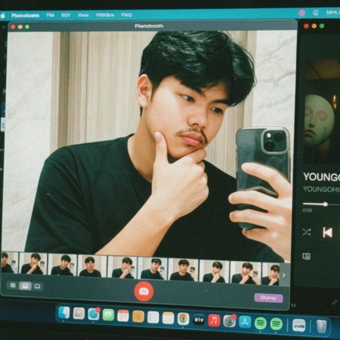
Task: Open the Photo Booth app menu
Action: tap(26, 15)
